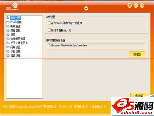Click folder icon beside 断线重连
Screen dimensions: 154x116
(8, 26)
